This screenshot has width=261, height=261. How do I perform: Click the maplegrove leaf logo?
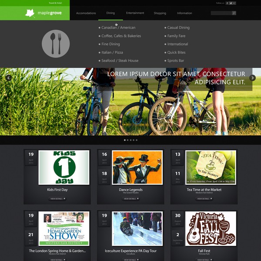point(30,13)
